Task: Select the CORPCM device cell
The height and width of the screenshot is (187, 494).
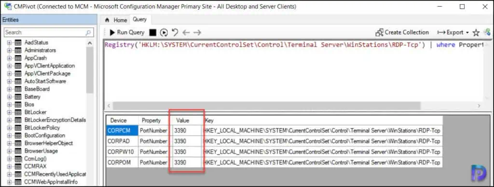Action: click(122, 130)
